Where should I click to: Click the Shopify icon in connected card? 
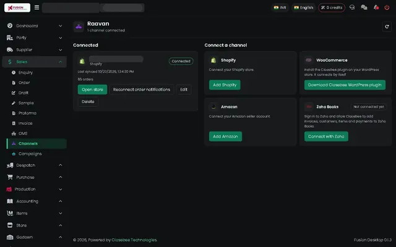click(82, 61)
